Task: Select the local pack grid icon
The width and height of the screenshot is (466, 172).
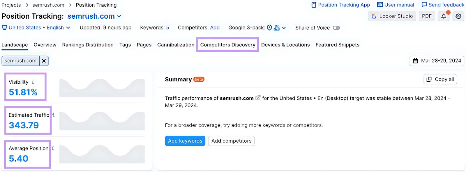Action: pyautogui.click(x=277, y=28)
